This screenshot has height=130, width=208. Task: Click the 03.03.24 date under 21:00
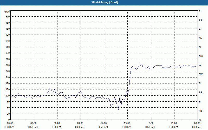173,127
